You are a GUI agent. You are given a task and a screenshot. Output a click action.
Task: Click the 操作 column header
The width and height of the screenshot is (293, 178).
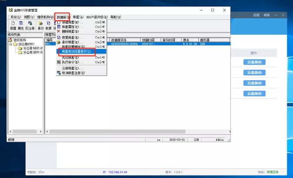253,53
